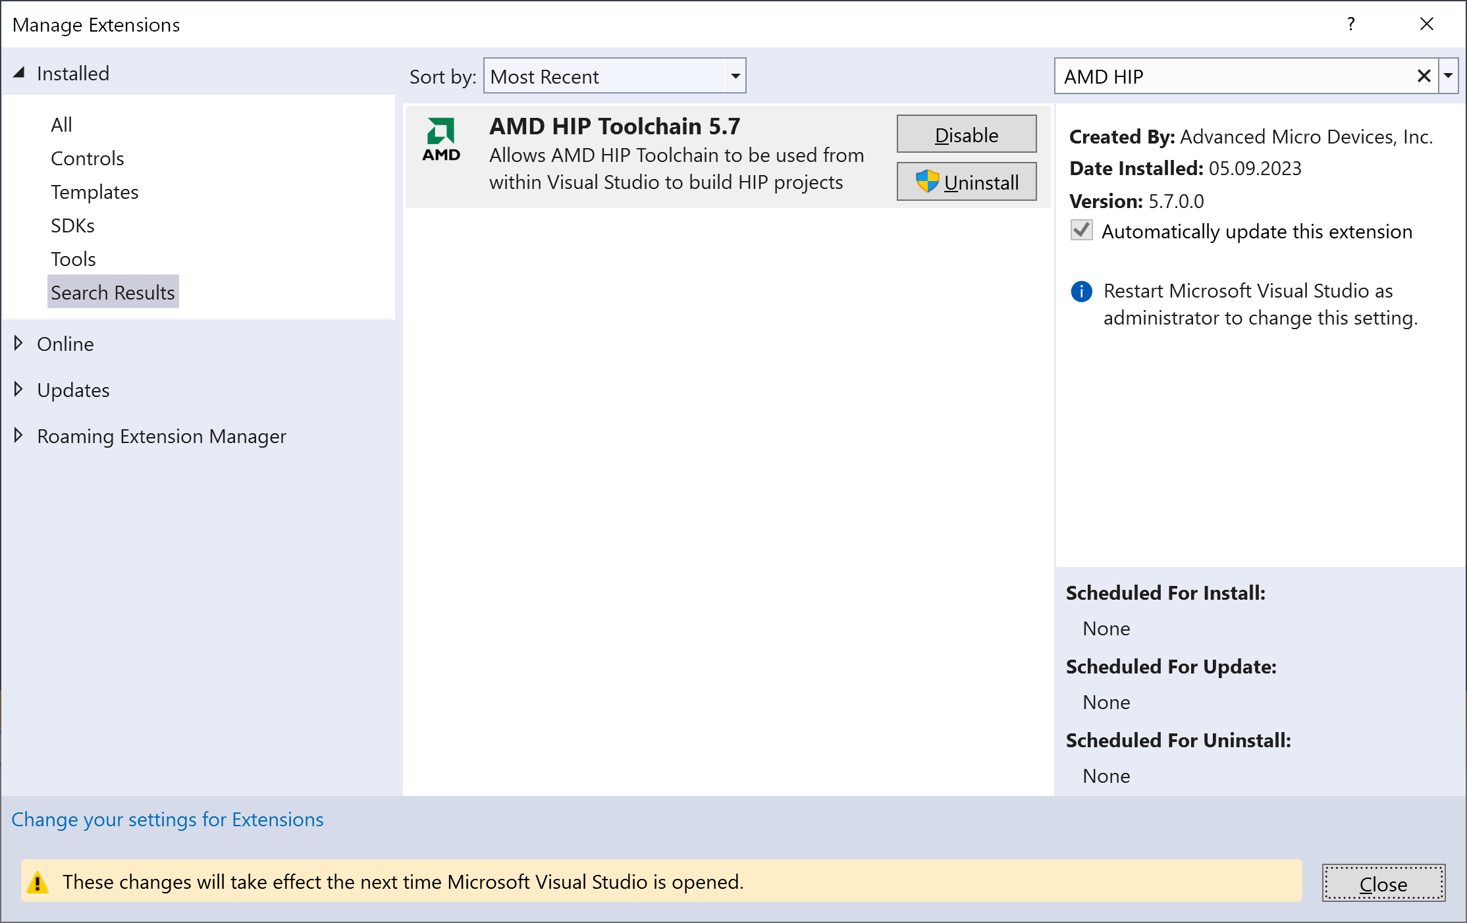Open Change your settings for Extensions
Image resolution: width=1467 pixels, height=923 pixels.
[x=168, y=820]
